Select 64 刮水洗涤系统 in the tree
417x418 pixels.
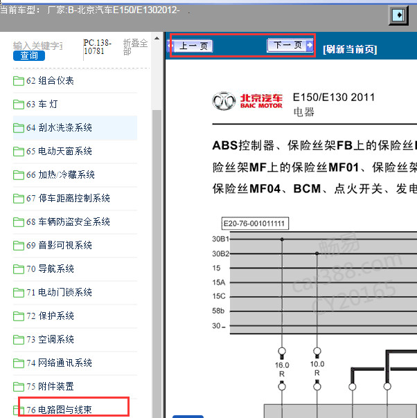coord(59,128)
